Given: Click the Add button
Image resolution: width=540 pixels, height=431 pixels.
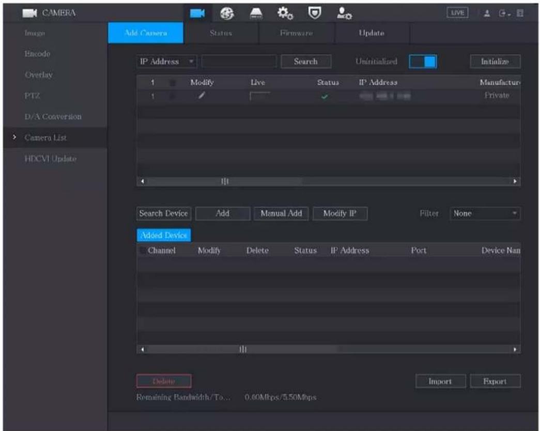Looking at the screenshot, I should [x=223, y=213].
